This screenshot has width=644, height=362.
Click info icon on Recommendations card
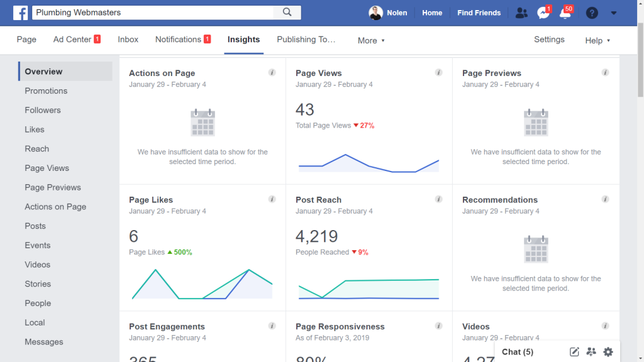pos(606,199)
